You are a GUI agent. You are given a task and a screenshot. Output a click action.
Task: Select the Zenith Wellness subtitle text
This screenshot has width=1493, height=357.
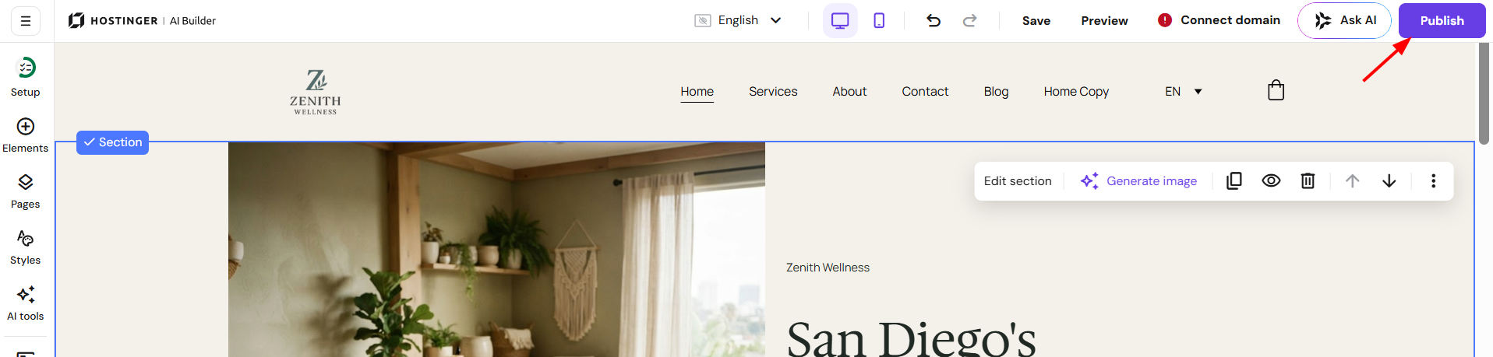coord(828,268)
